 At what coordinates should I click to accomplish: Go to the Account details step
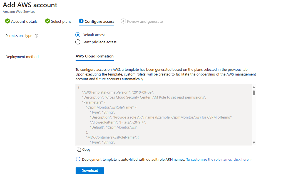(24, 21)
